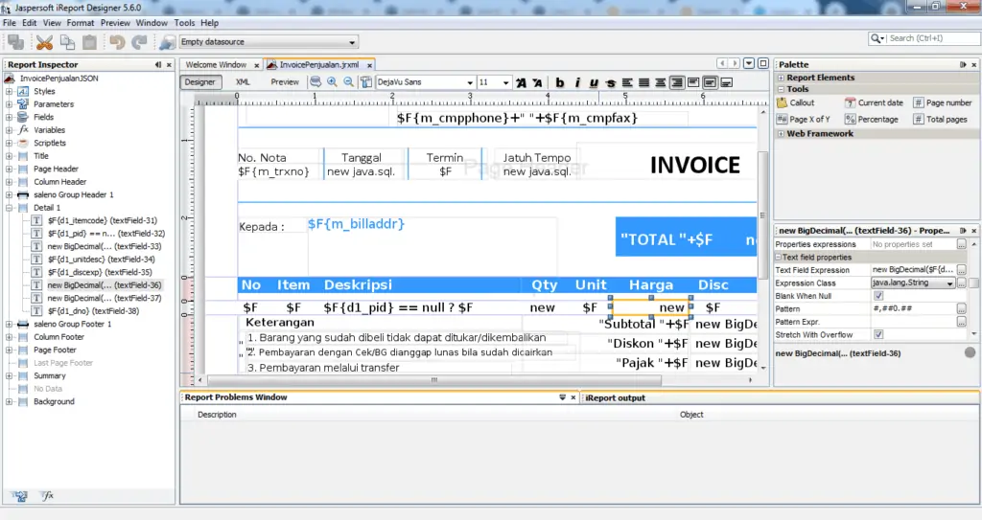The height and width of the screenshot is (520, 982).
Task: Click the Callout tool icon in Palette
Action: pyautogui.click(x=783, y=102)
